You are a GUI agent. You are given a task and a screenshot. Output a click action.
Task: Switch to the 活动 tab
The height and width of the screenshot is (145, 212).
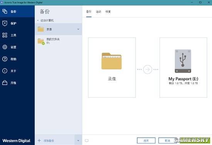tap(98, 12)
